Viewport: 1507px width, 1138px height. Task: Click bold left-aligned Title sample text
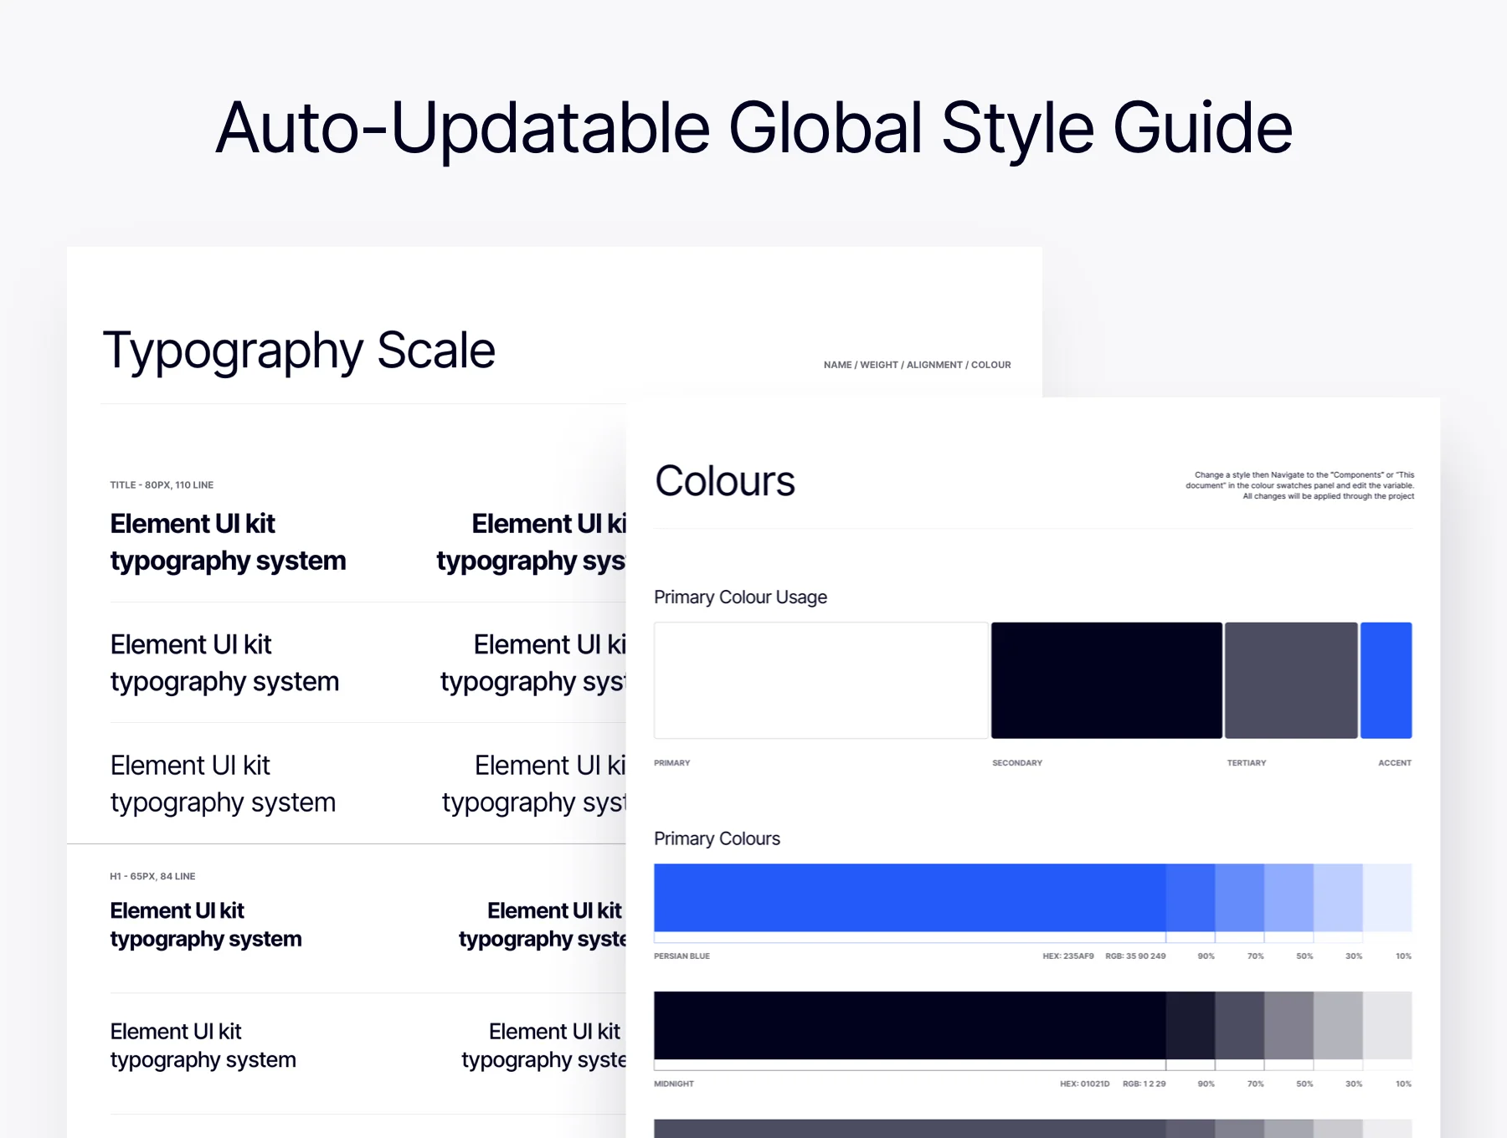point(228,542)
